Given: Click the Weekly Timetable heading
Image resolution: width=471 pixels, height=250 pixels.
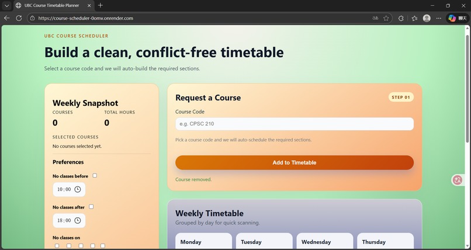Looking at the screenshot, I should (209, 213).
